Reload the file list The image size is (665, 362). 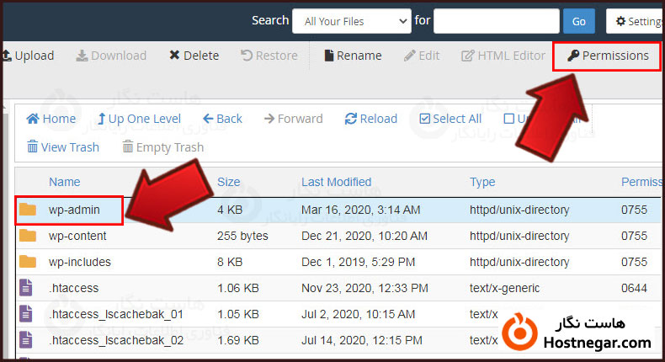[350, 119]
